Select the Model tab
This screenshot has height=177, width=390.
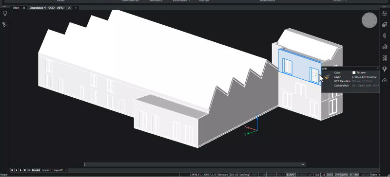tap(36, 170)
